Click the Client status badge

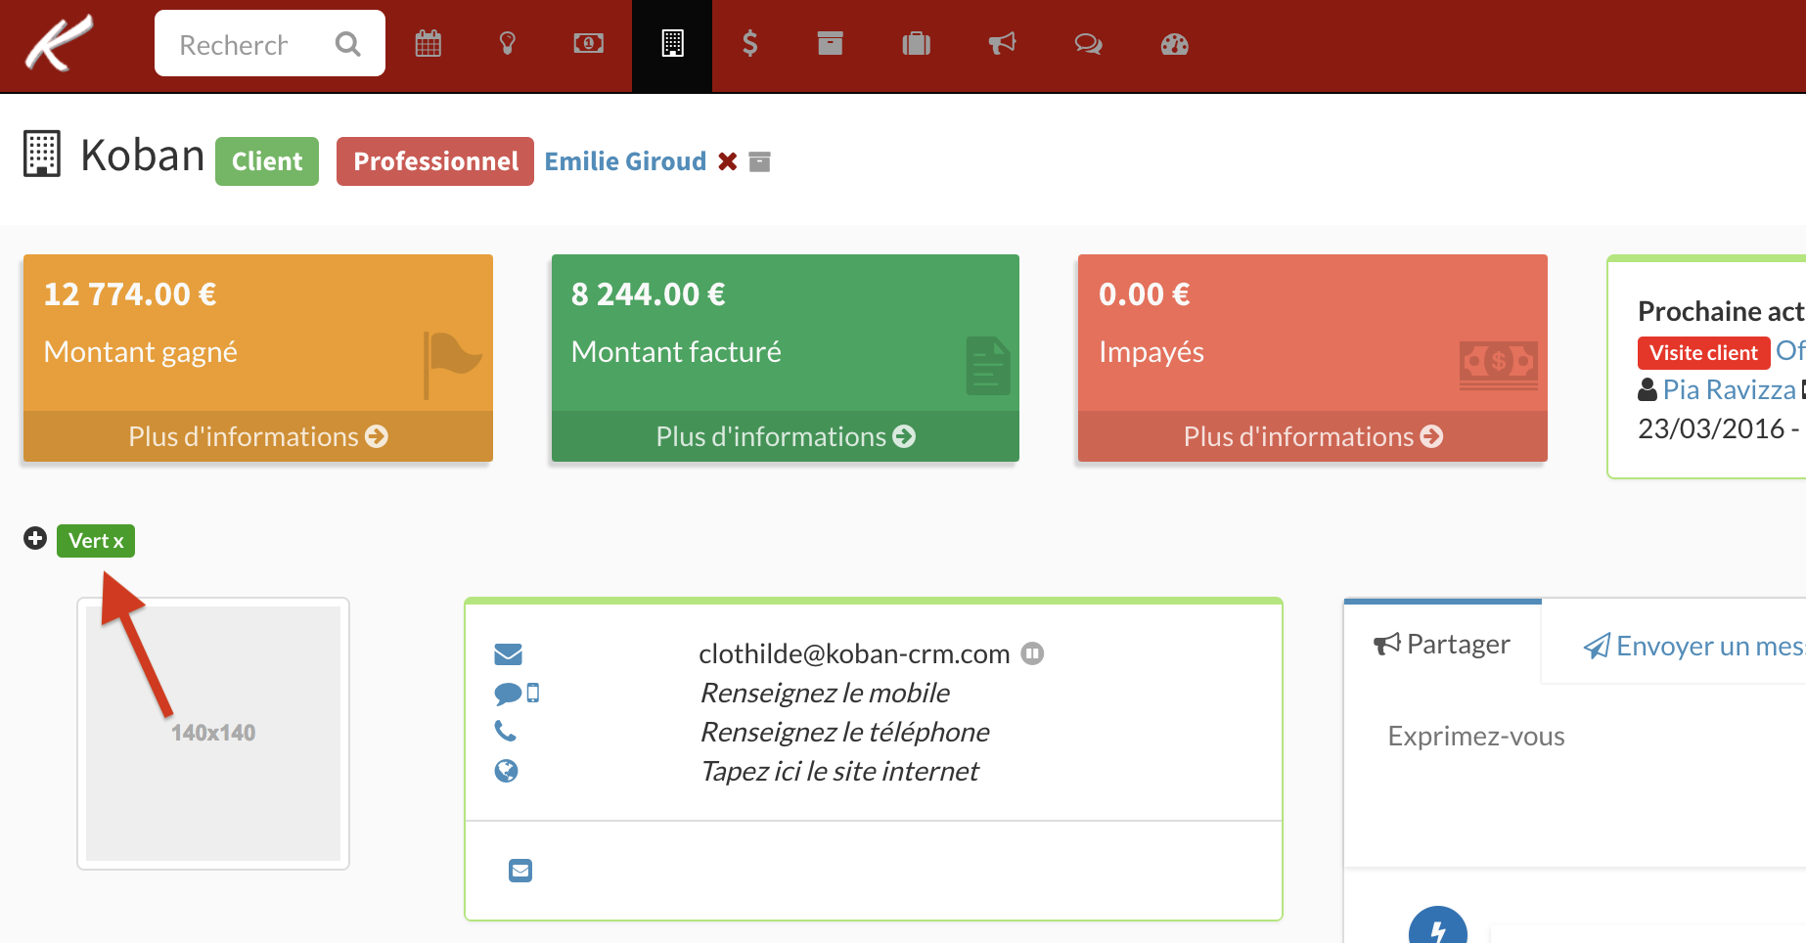(267, 161)
